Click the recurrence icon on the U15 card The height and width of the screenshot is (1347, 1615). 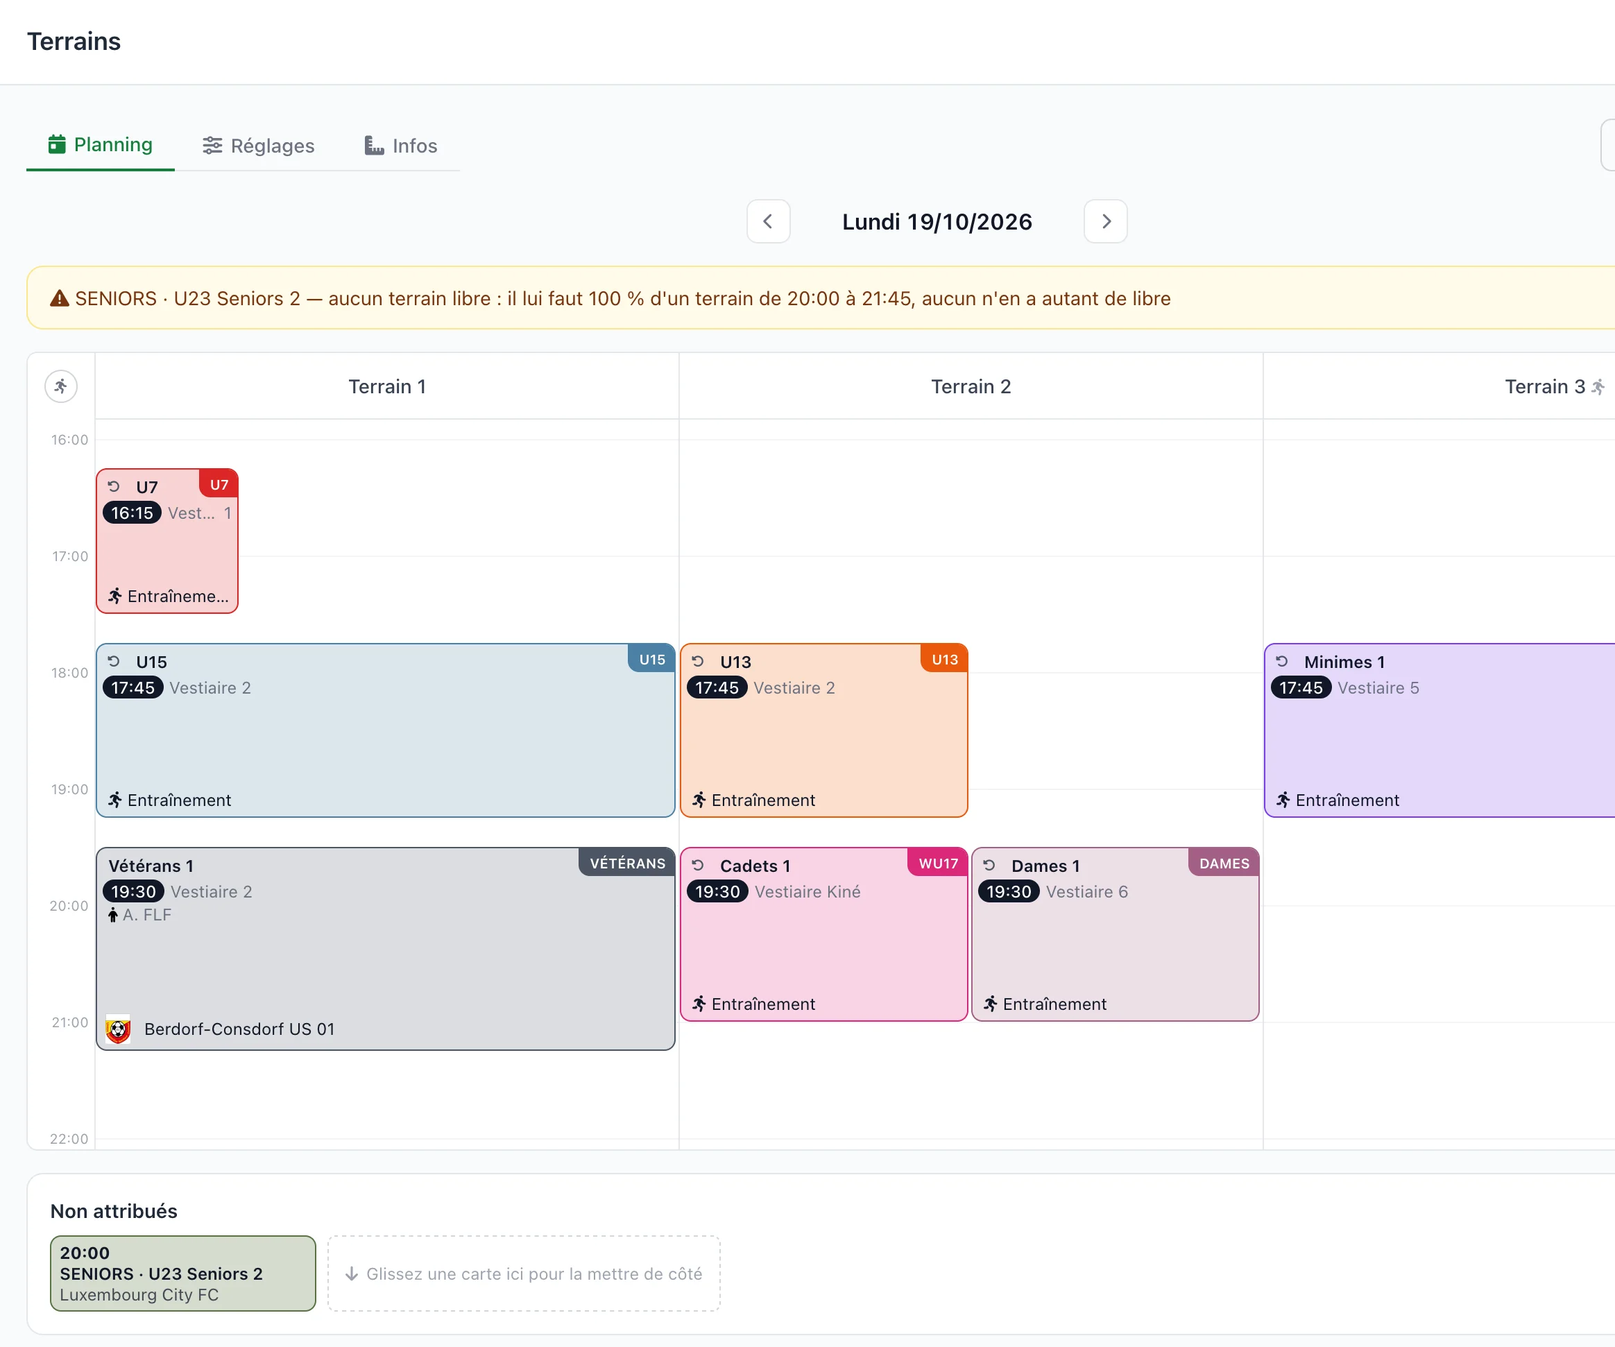coord(114,661)
